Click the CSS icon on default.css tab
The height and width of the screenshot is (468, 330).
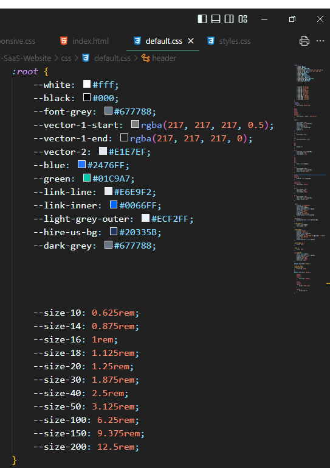[x=137, y=41]
